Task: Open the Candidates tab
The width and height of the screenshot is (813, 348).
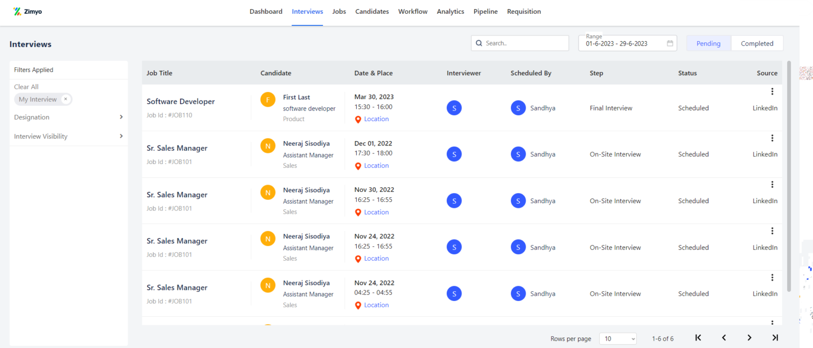Action: (372, 12)
